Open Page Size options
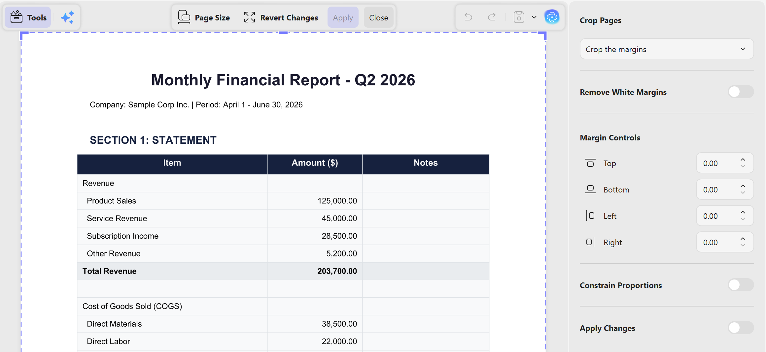 [x=204, y=17]
